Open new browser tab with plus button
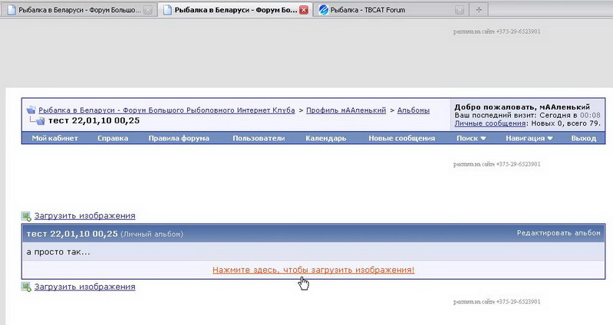The image size is (613, 325). coord(479,10)
